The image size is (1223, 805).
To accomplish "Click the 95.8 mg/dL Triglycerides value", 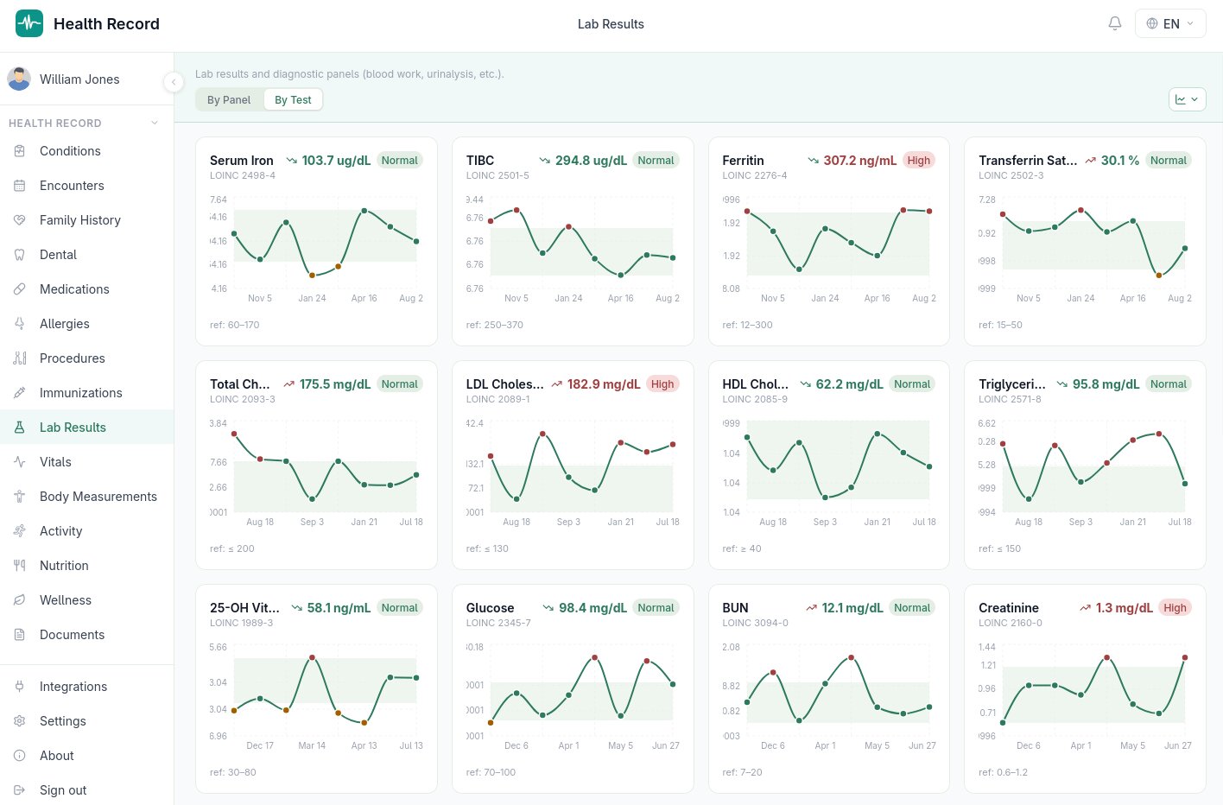I will pos(1106,384).
